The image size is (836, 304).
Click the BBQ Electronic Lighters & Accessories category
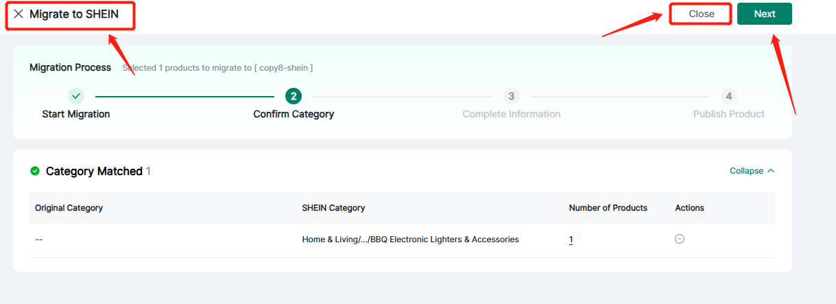tap(410, 239)
